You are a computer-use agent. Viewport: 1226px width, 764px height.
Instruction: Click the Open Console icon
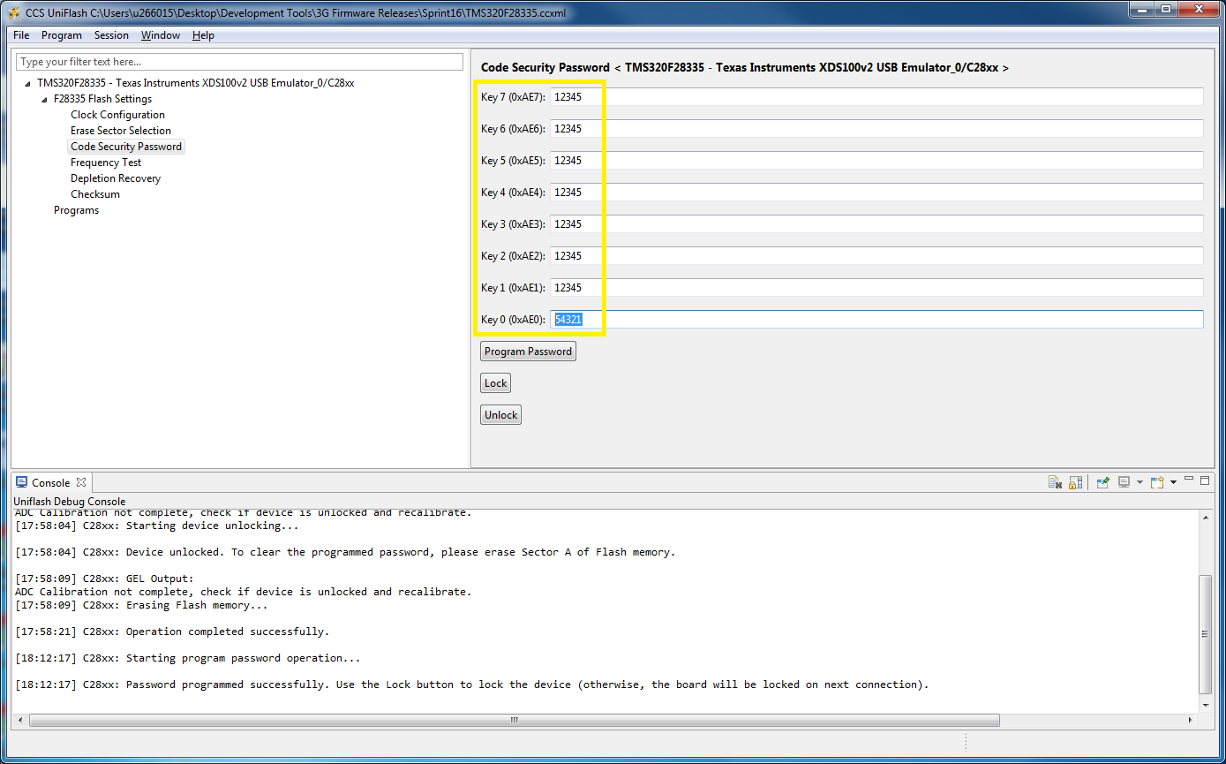click(1157, 482)
